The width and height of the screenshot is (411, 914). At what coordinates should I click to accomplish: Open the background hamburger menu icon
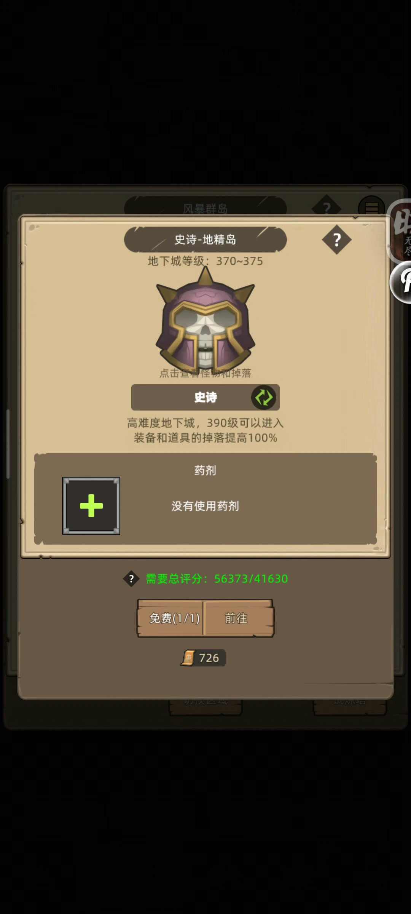click(371, 208)
